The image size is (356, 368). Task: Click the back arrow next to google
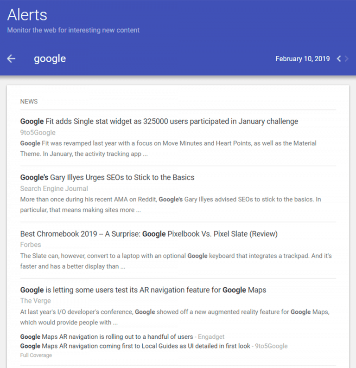11,58
